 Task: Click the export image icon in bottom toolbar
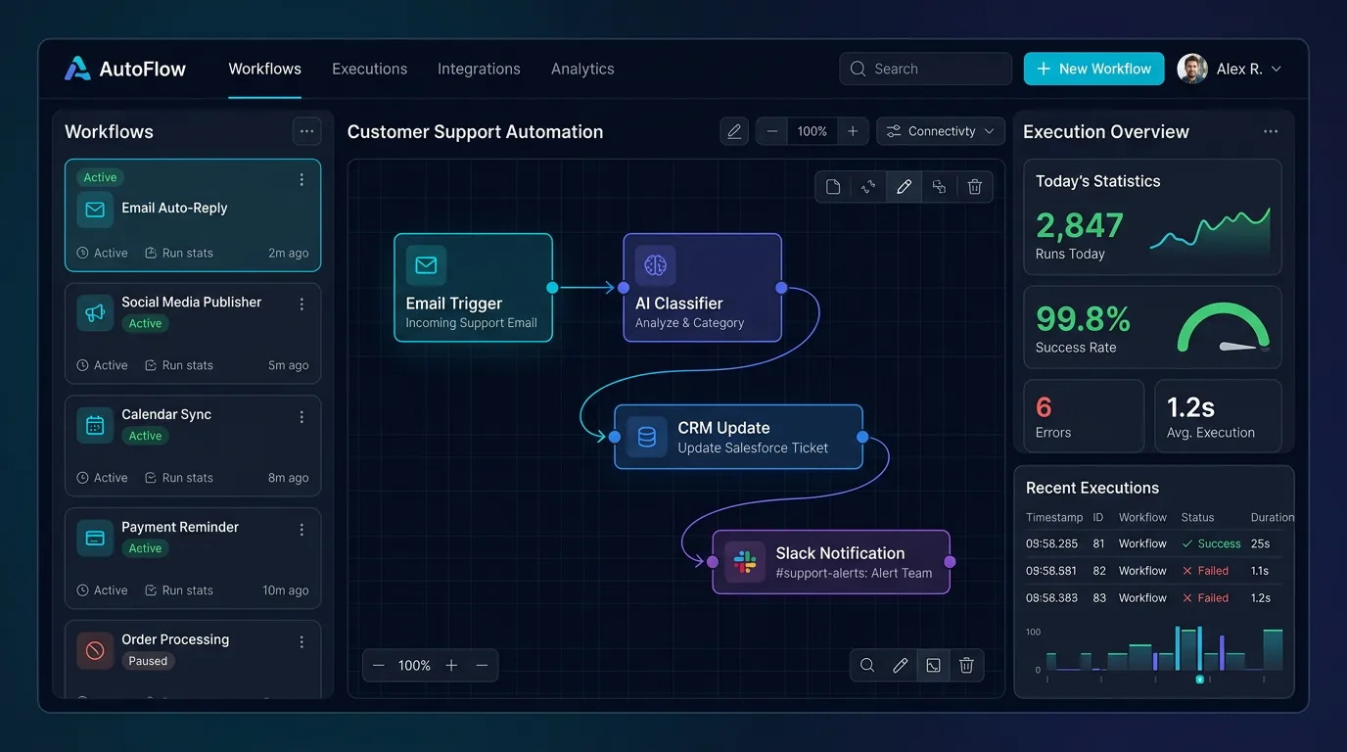pos(933,665)
